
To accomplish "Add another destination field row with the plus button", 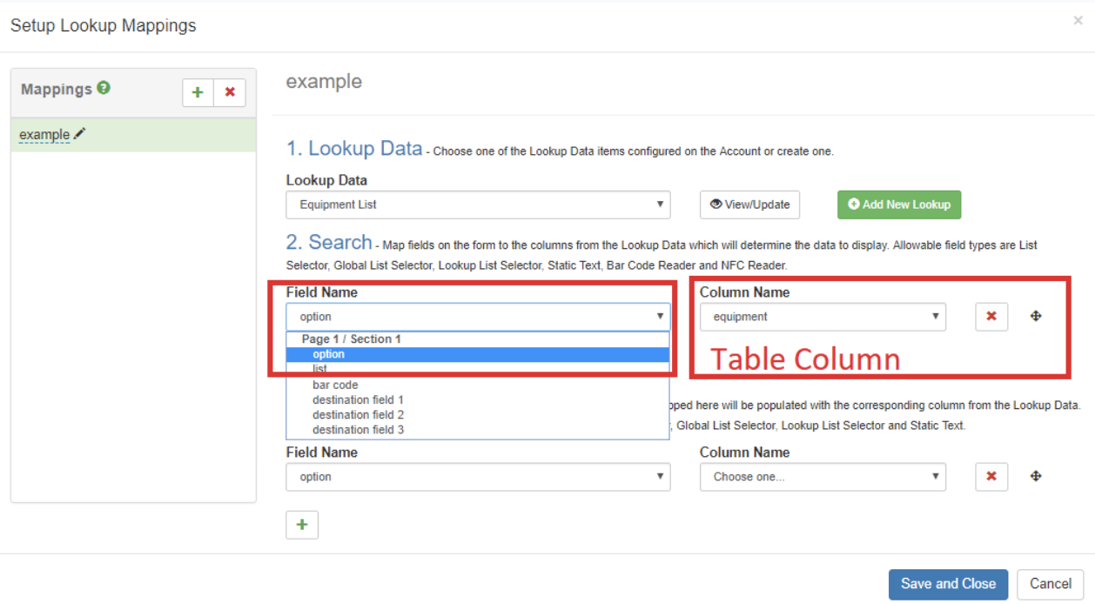I will pyautogui.click(x=302, y=524).
